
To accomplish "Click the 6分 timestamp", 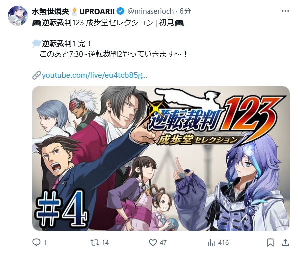I will point(185,11).
